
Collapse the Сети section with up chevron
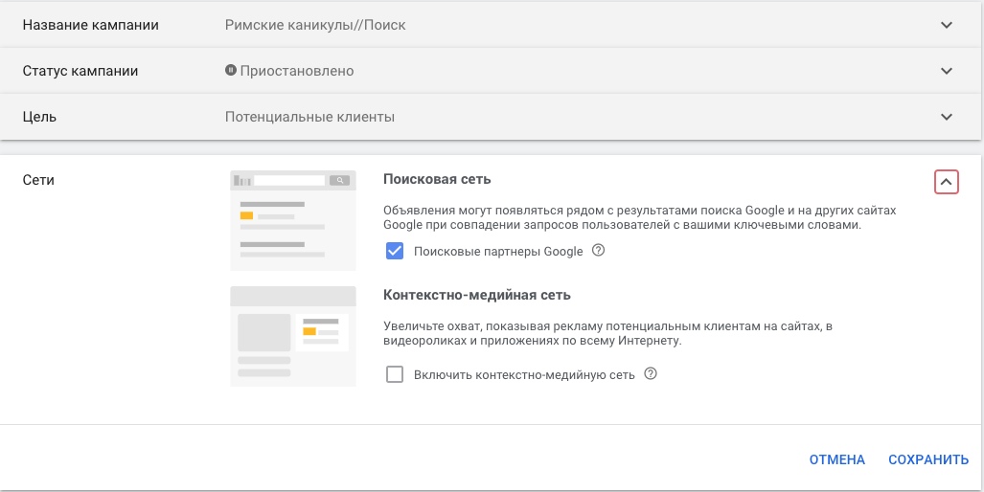click(x=947, y=183)
